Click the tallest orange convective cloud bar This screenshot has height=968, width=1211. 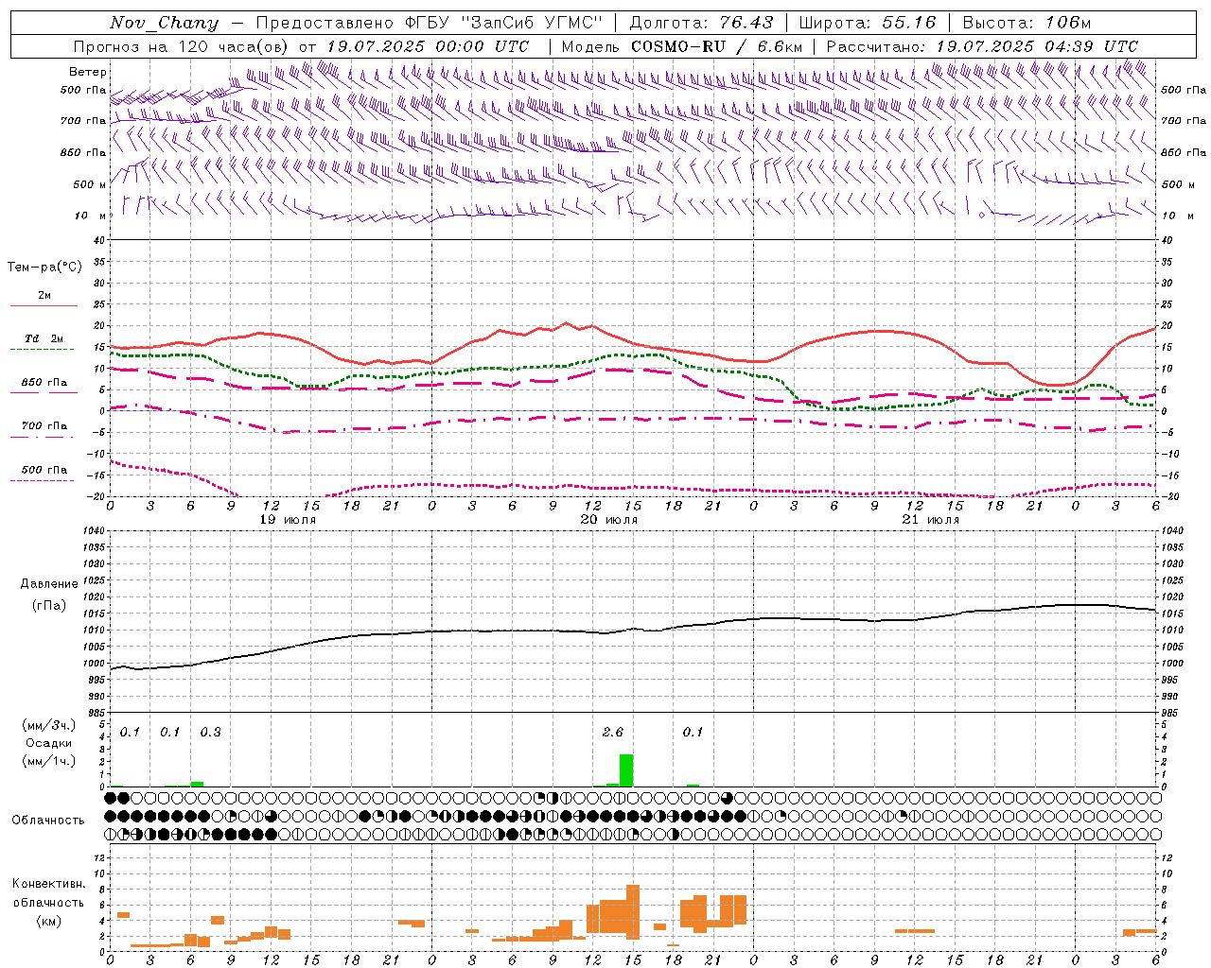633,912
